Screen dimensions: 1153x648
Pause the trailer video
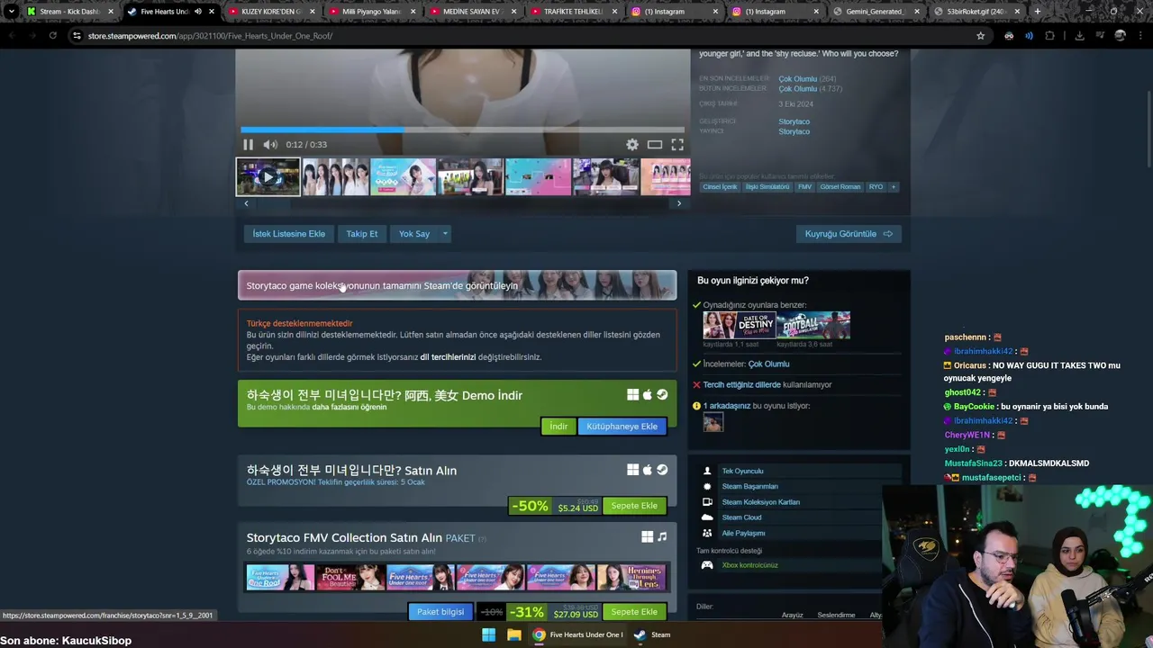click(x=248, y=145)
